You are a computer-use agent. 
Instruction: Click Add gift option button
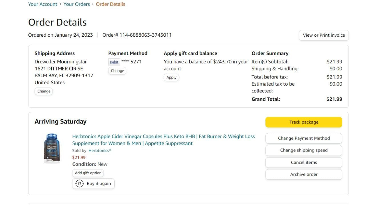point(88,173)
